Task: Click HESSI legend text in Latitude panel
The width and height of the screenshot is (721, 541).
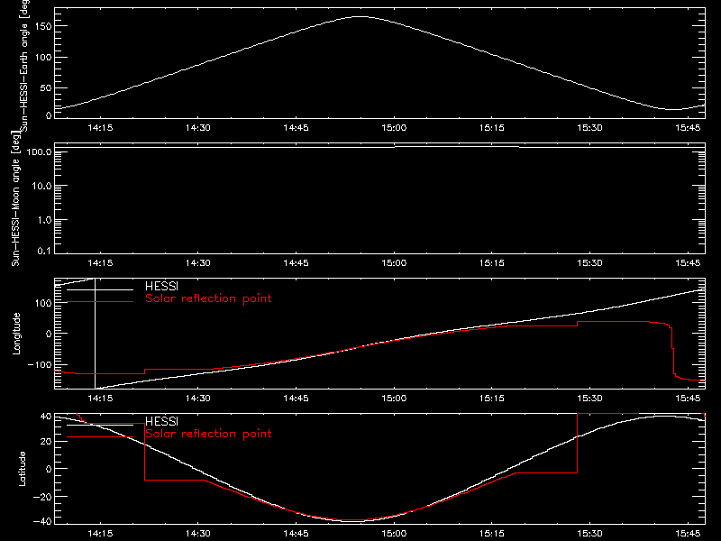Action: pos(161,421)
